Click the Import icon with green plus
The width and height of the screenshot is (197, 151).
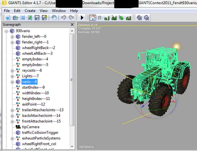[54, 18]
